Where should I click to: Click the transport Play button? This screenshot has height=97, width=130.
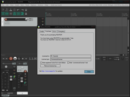click(x=15, y=59)
